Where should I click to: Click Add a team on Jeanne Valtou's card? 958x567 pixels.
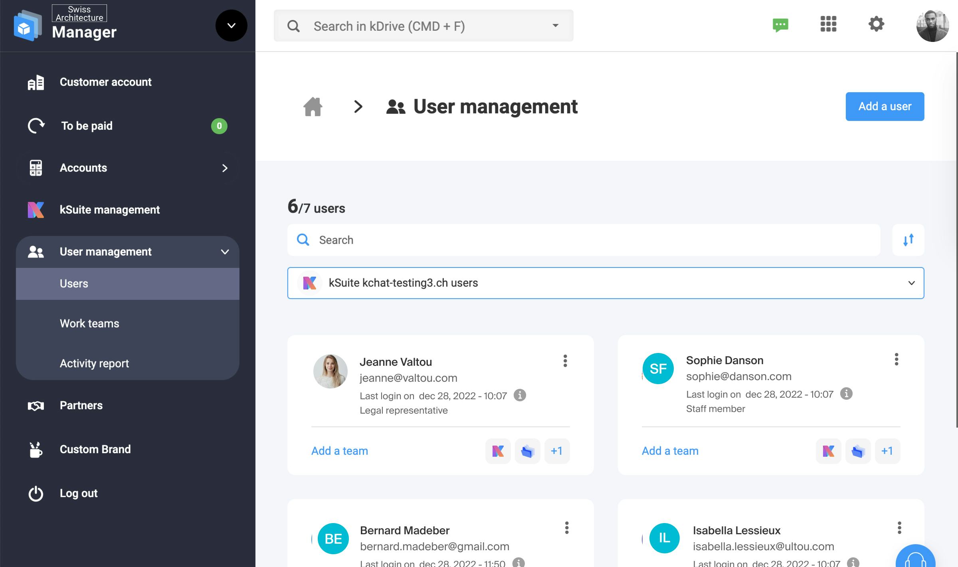pyautogui.click(x=339, y=451)
